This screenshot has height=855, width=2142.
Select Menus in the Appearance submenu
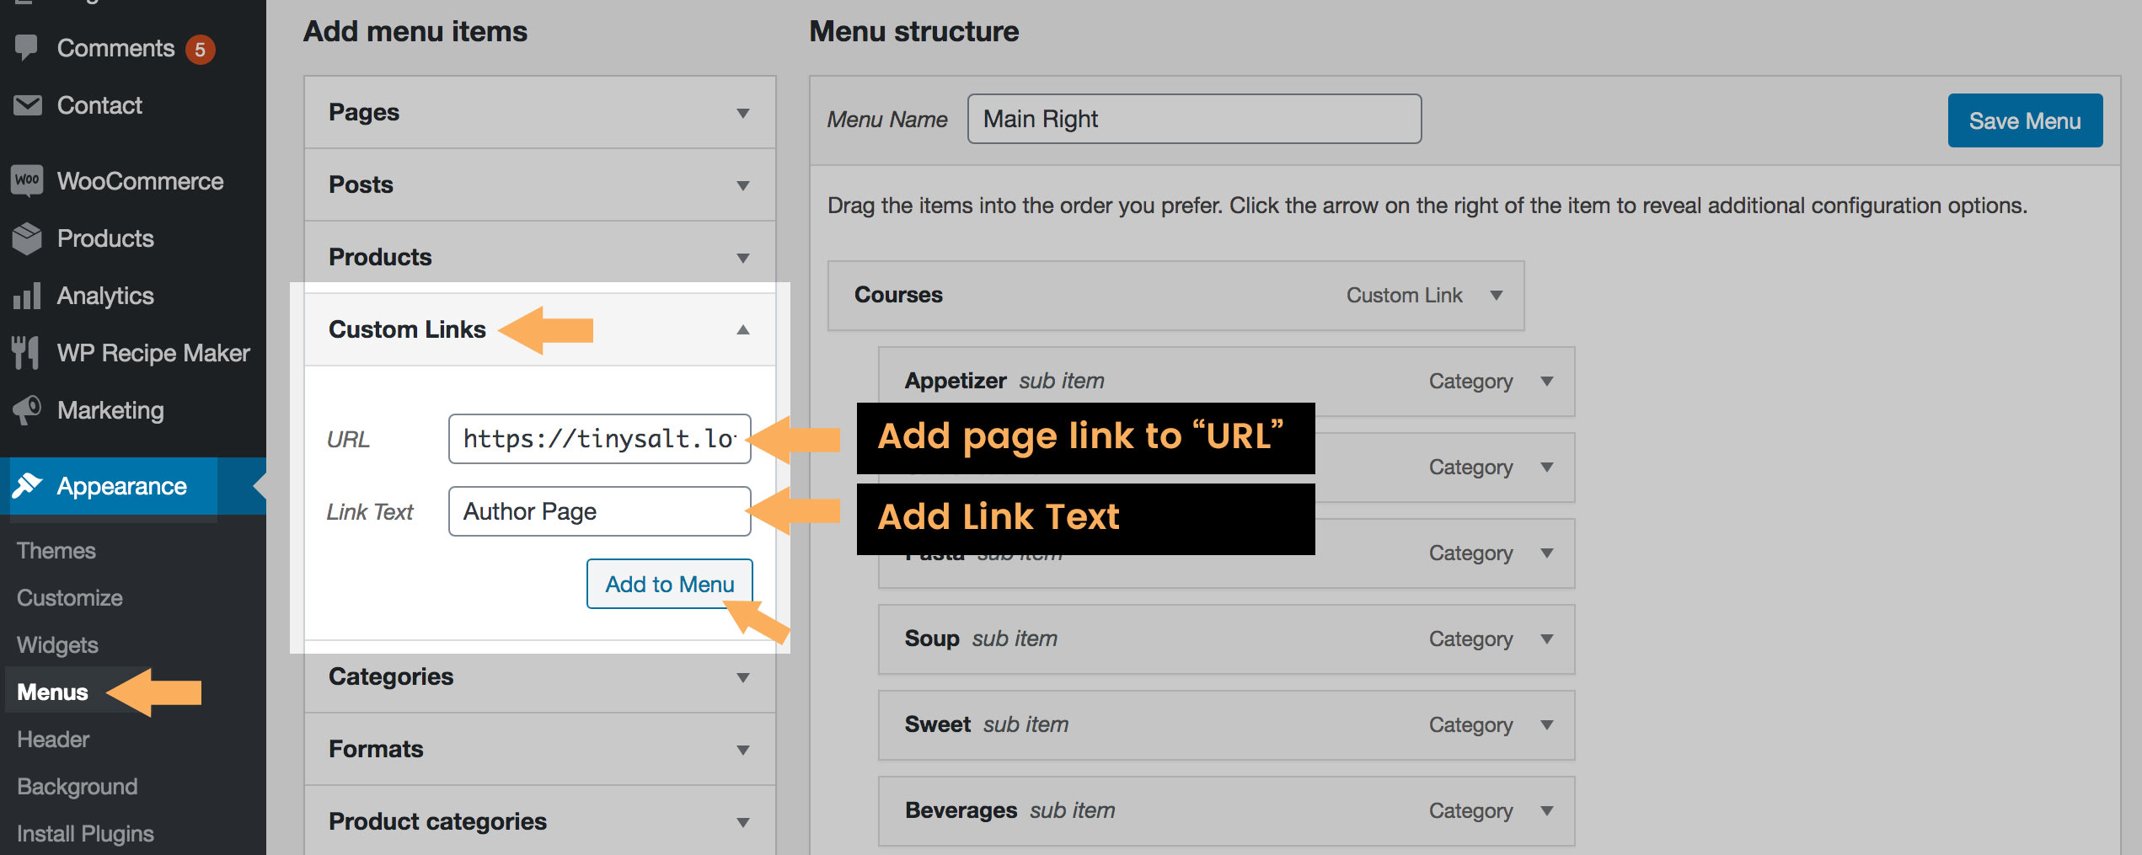51,692
